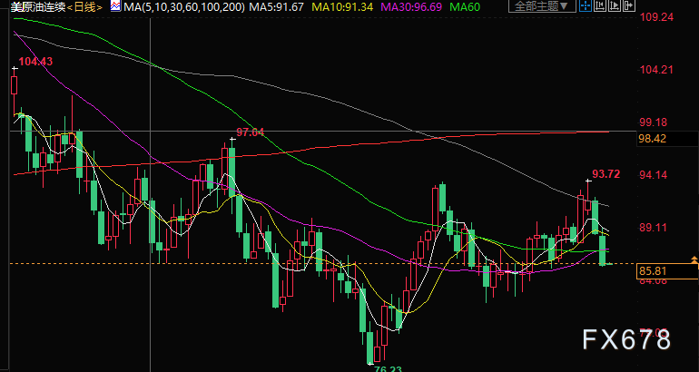Image resolution: width=699 pixels, height=372 pixels.
Task: Click the 98.42 price label on the axis
Action: point(653,139)
